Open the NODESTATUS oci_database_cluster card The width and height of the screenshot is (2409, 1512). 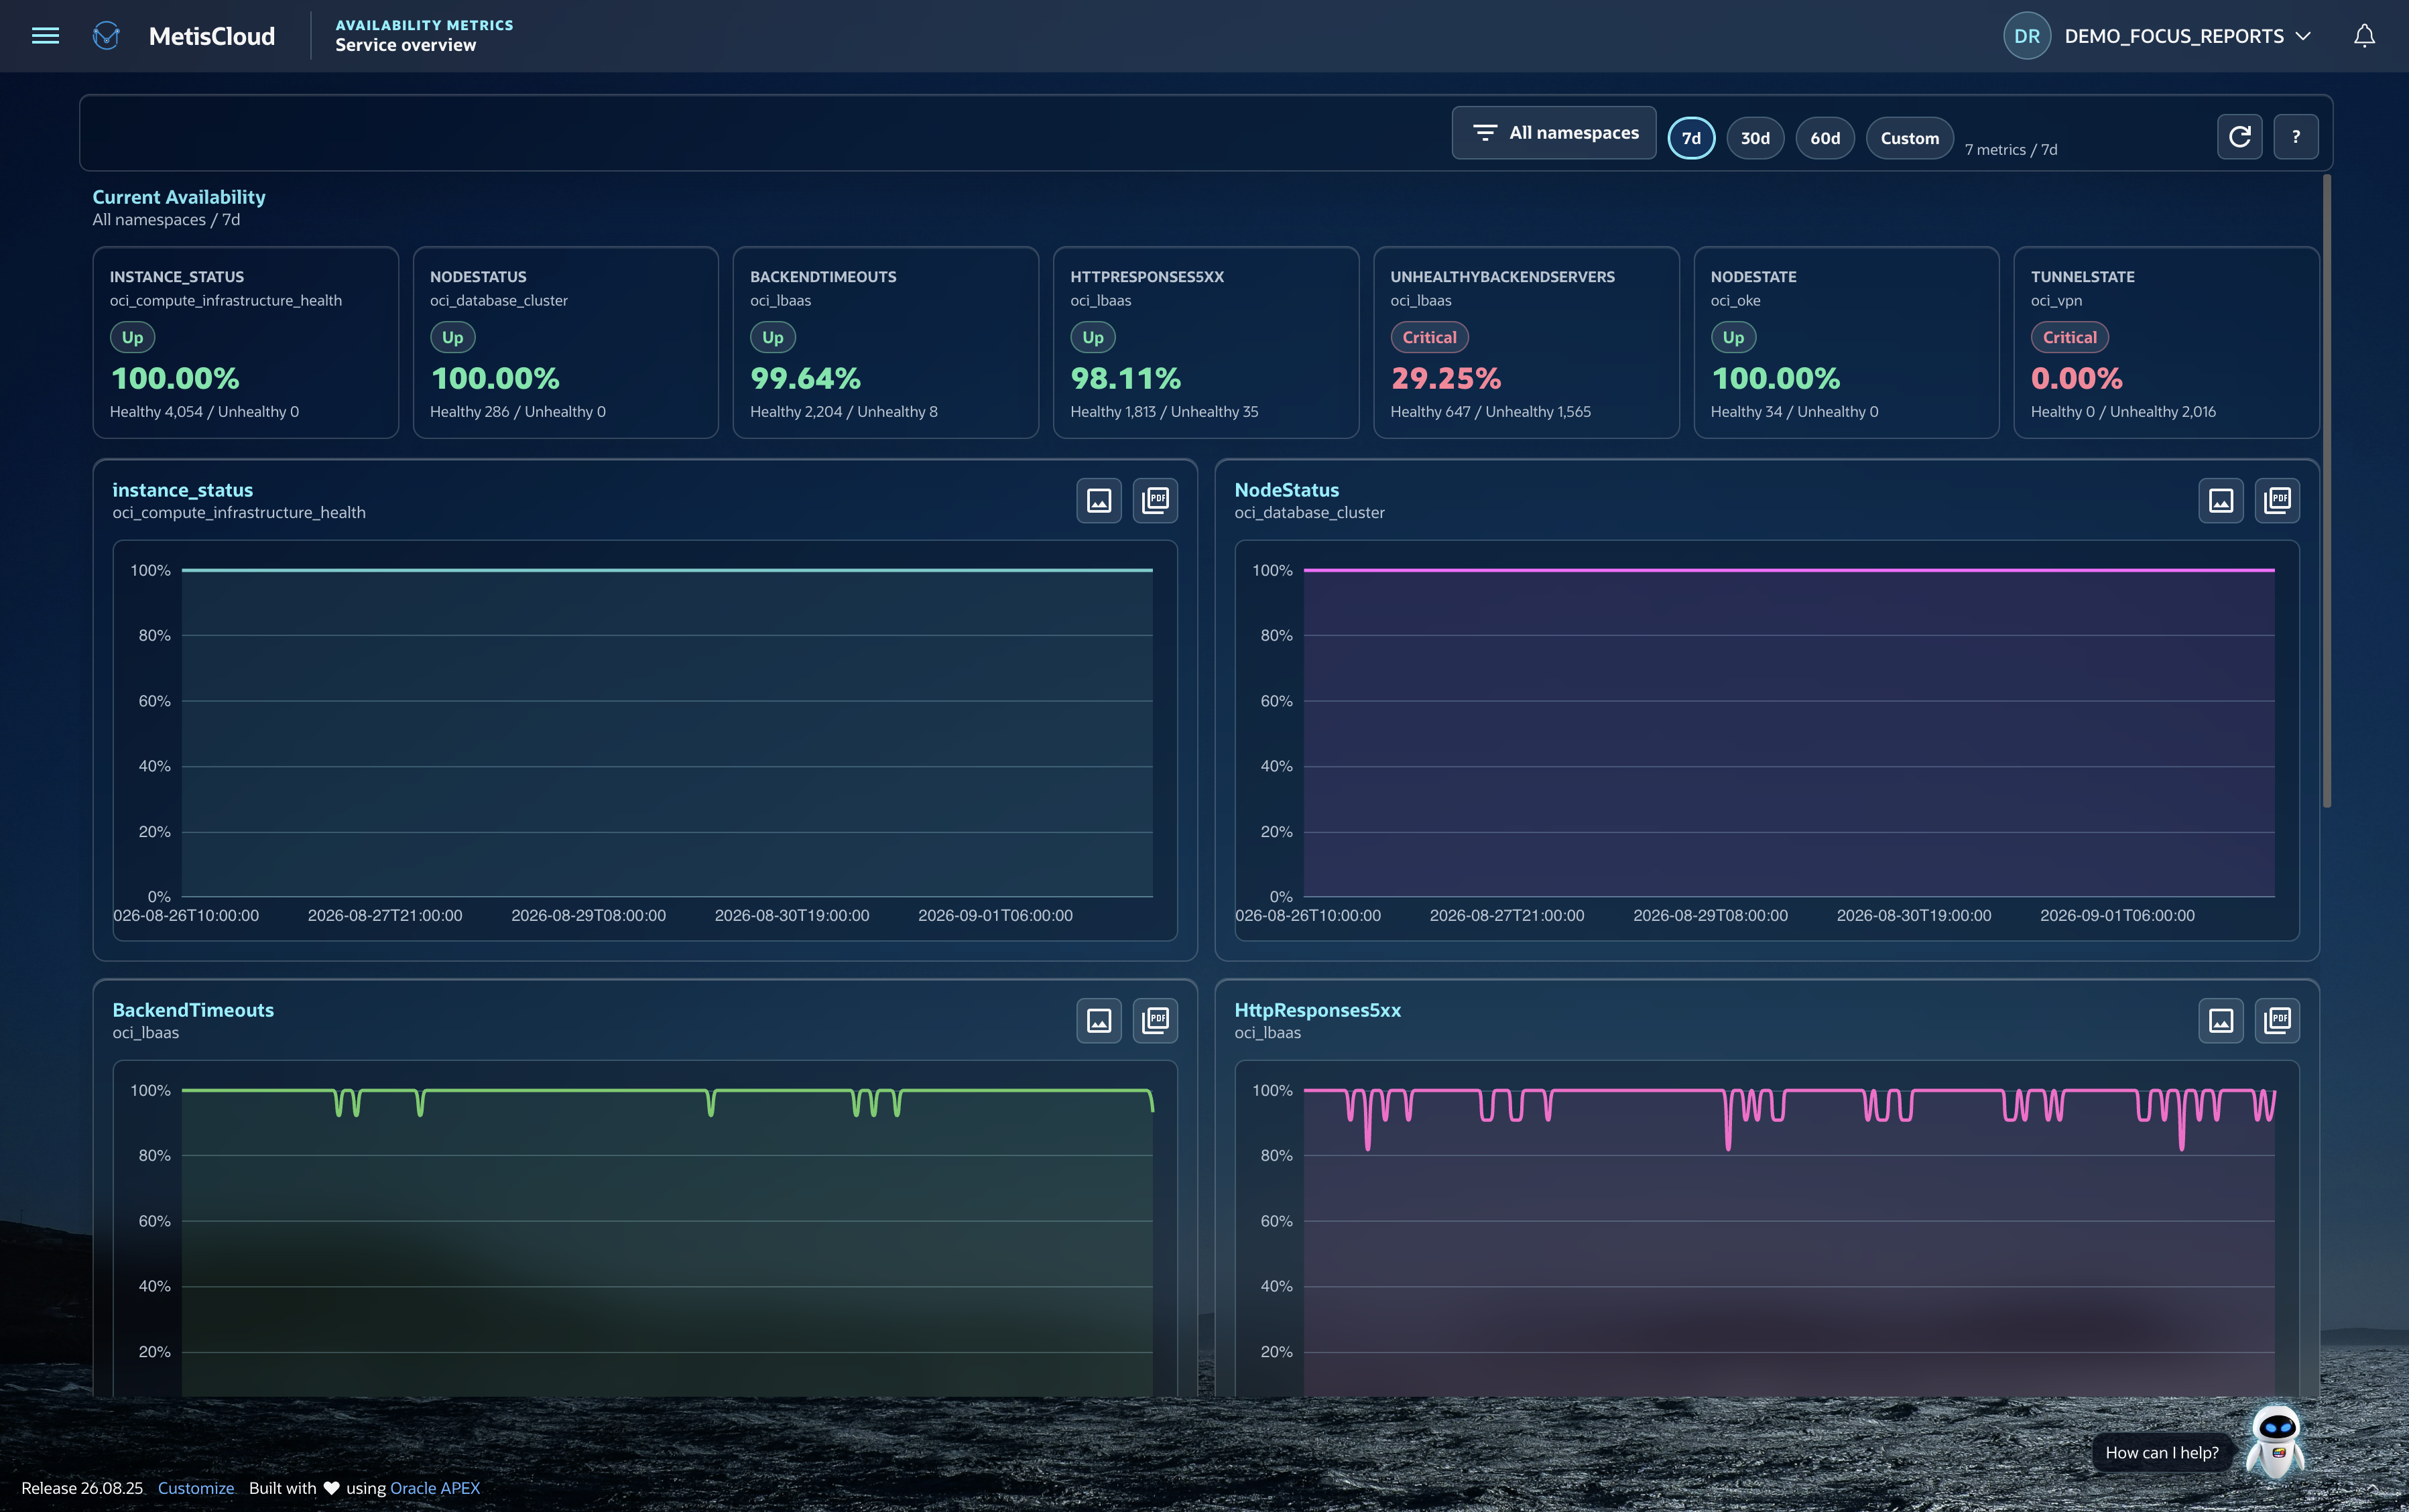(565, 342)
